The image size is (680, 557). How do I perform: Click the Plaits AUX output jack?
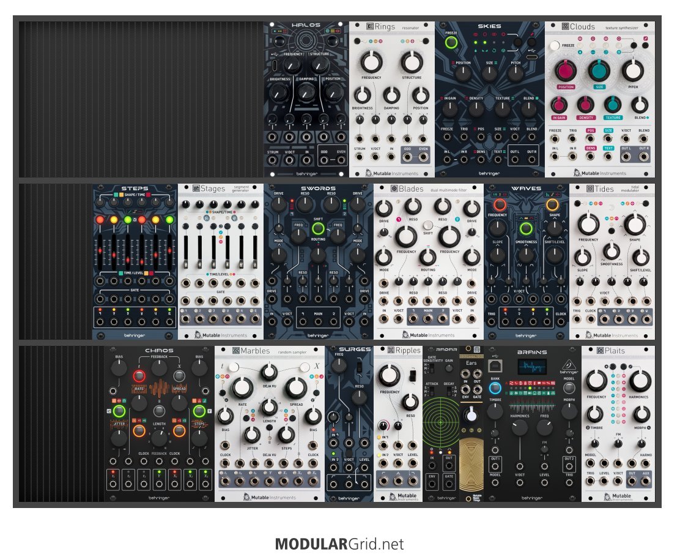pyautogui.click(x=646, y=481)
